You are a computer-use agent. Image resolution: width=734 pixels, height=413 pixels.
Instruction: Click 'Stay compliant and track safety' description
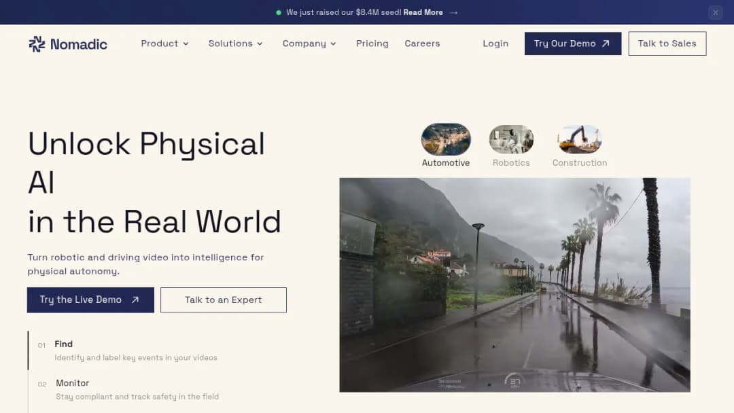click(x=137, y=397)
